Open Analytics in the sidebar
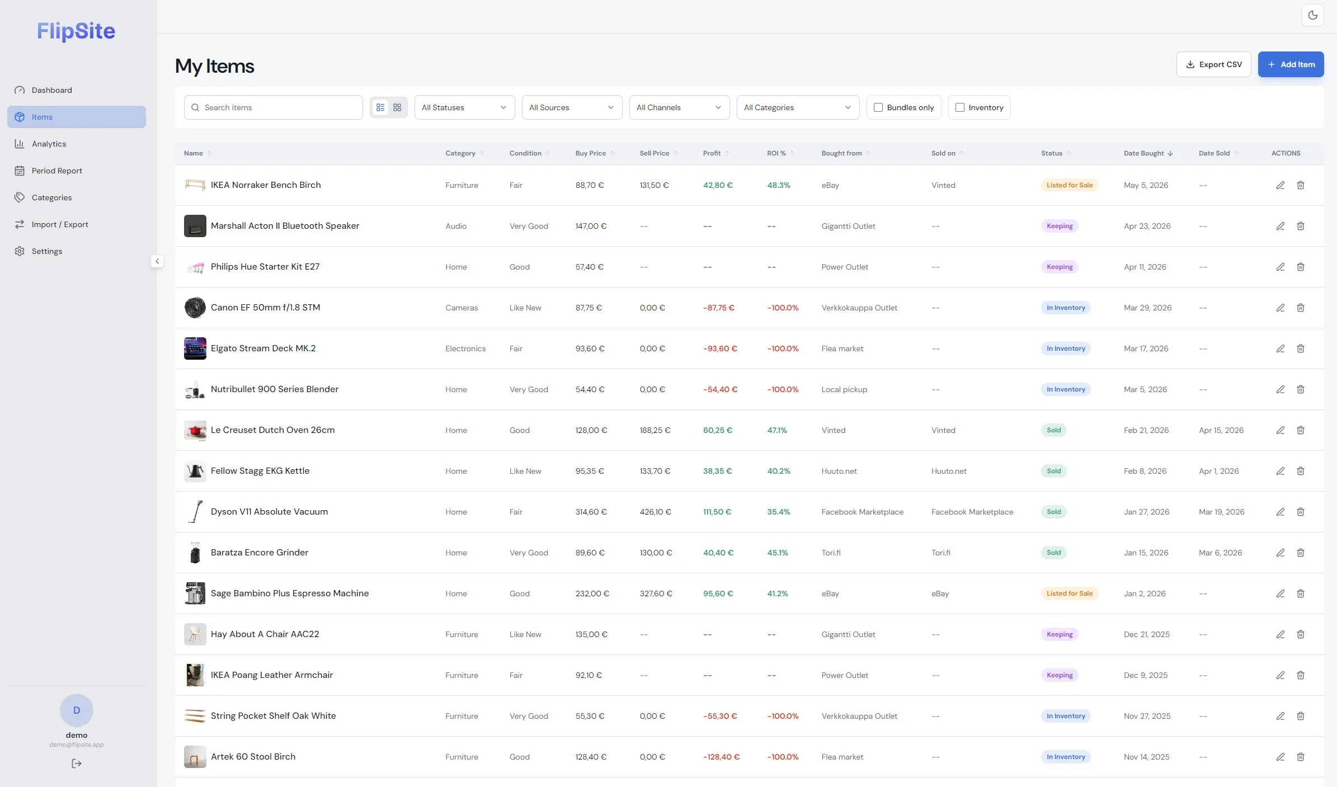 coord(77,144)
